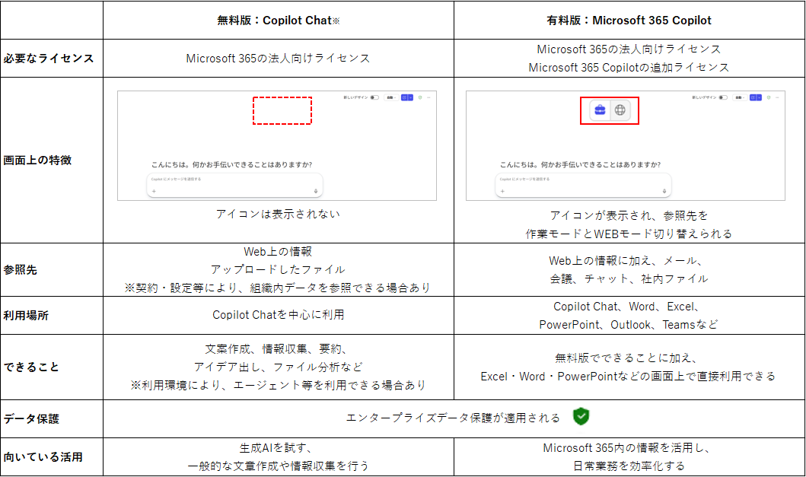Click the text 生成AIを試す、

278,447
